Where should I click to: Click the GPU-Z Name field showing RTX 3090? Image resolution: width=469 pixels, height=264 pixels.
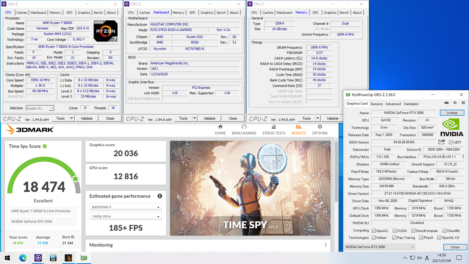404,113
